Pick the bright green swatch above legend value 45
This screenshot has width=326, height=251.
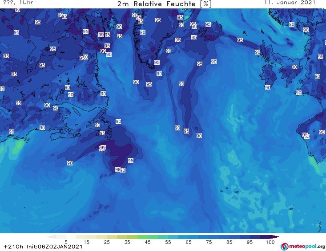point(142,237)
